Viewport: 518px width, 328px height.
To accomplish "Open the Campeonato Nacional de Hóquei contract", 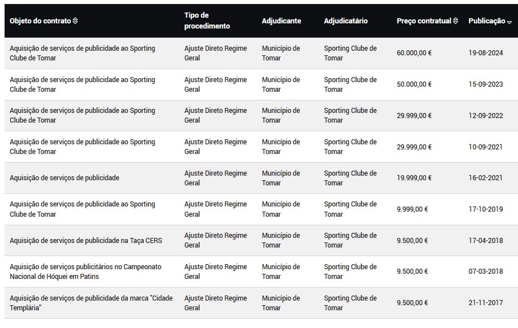I will [x=262, y=272].
